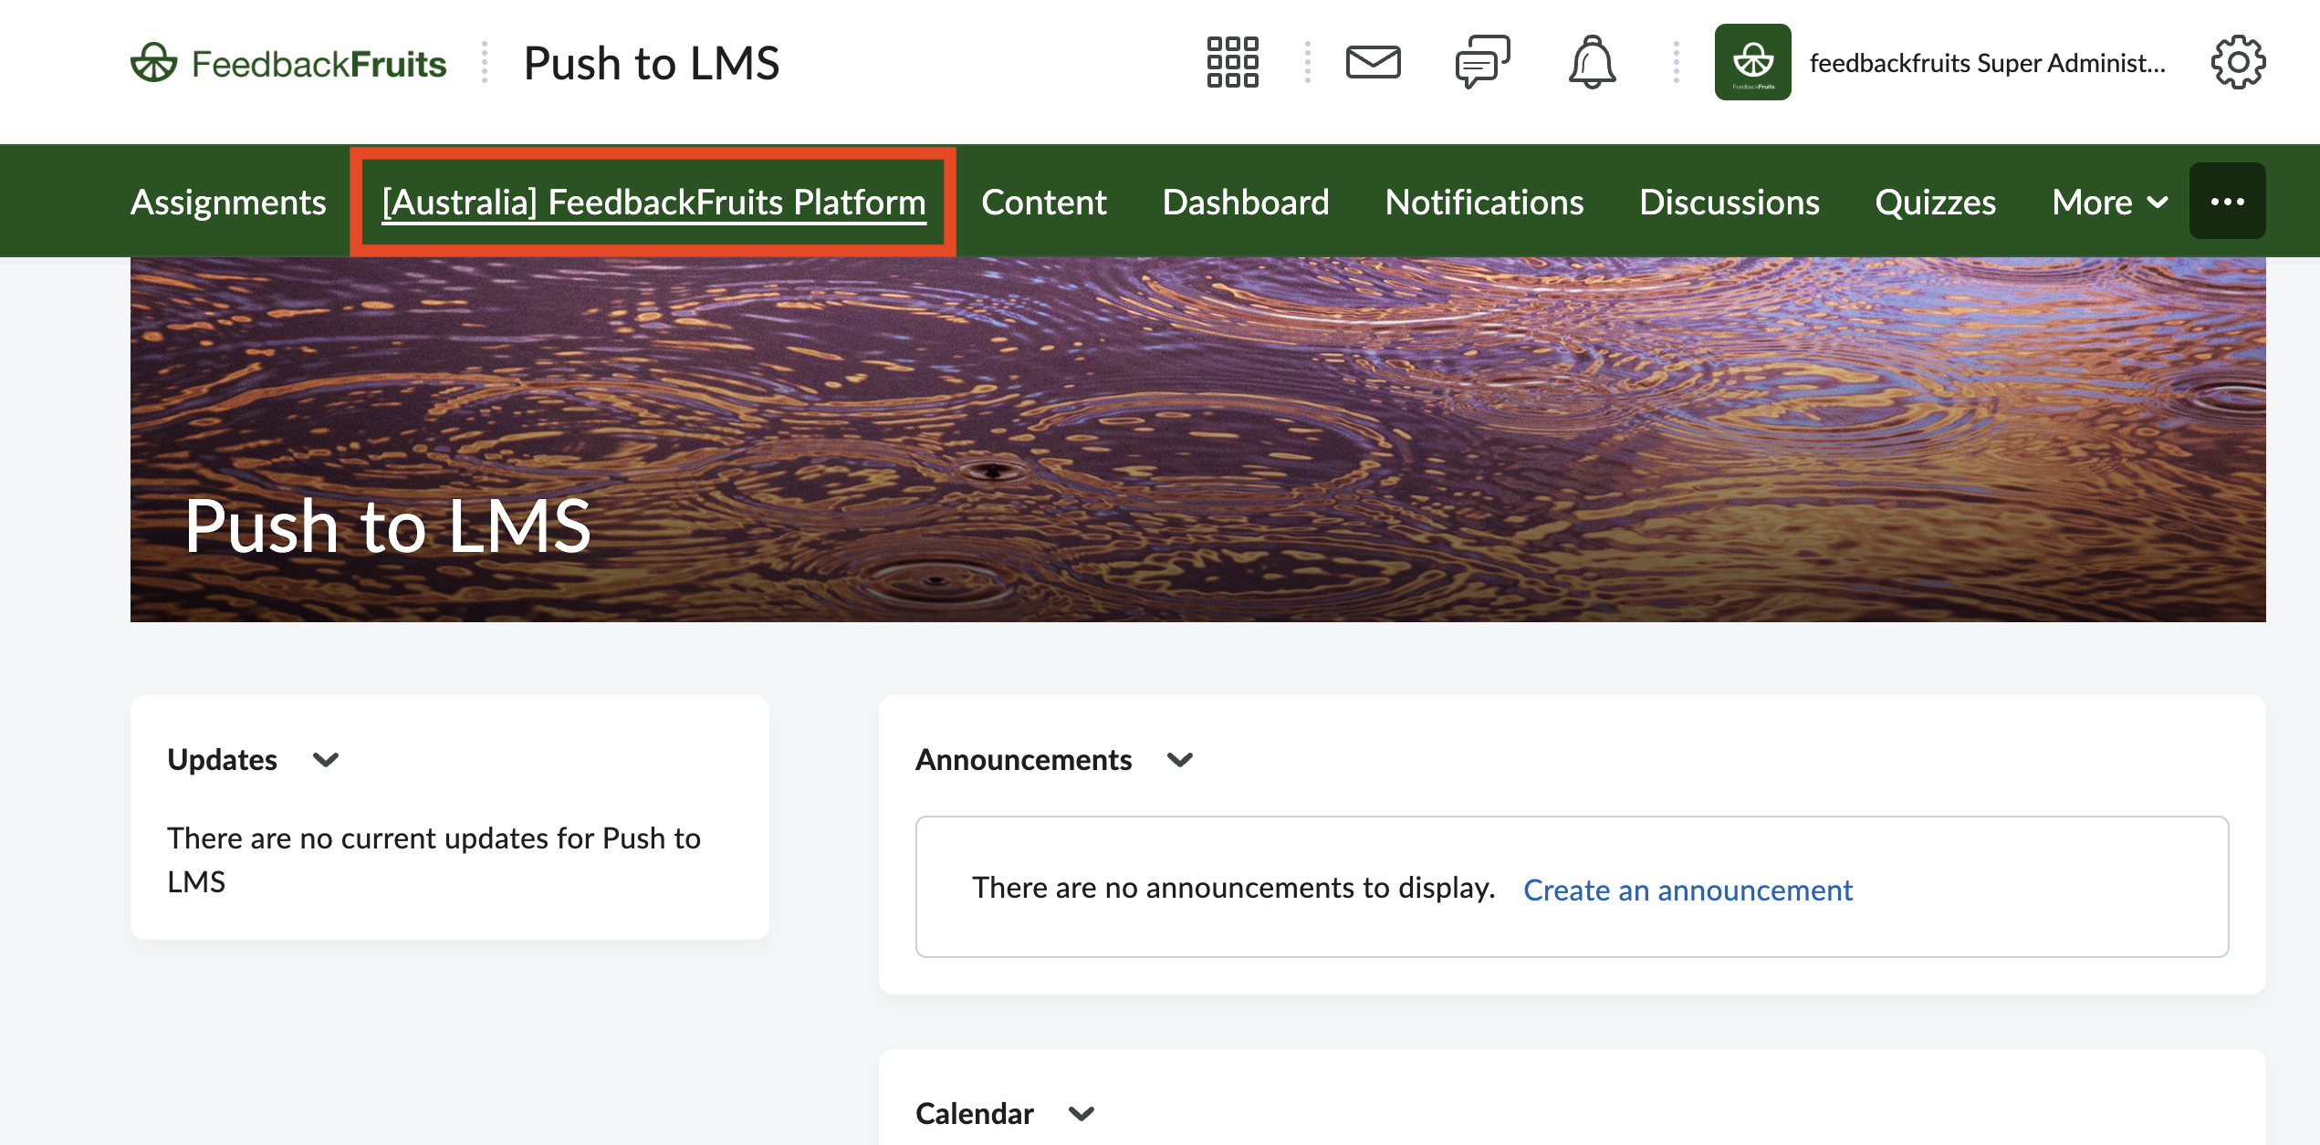
Task: Open the Assignments navbar item
Action: [x=228, y=202]
